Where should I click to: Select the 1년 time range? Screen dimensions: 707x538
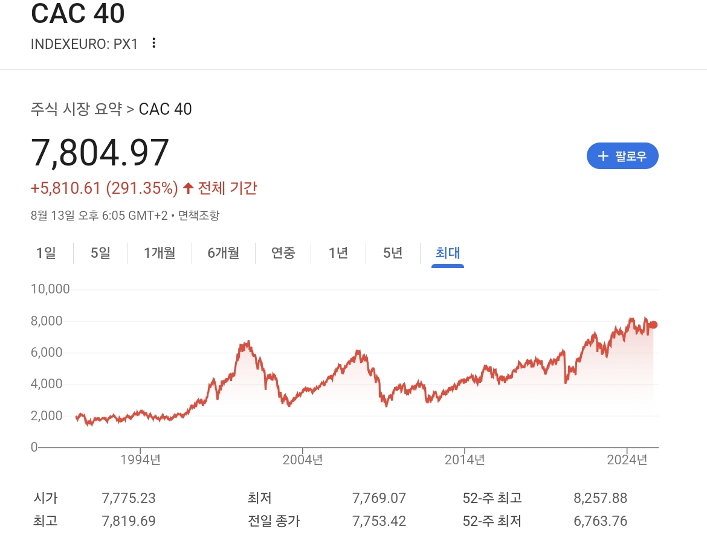click(338, 253)
